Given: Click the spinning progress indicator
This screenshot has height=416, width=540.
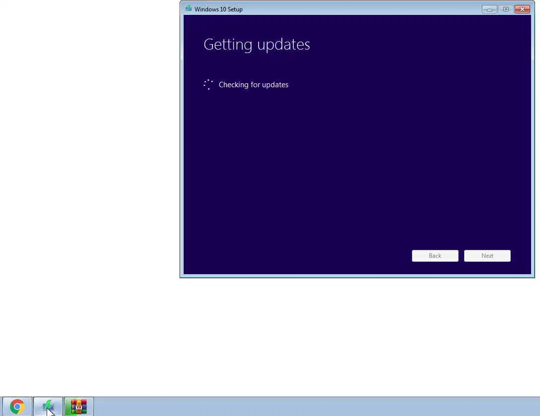Looking at the screenshot, I should (x=208, y=85).
